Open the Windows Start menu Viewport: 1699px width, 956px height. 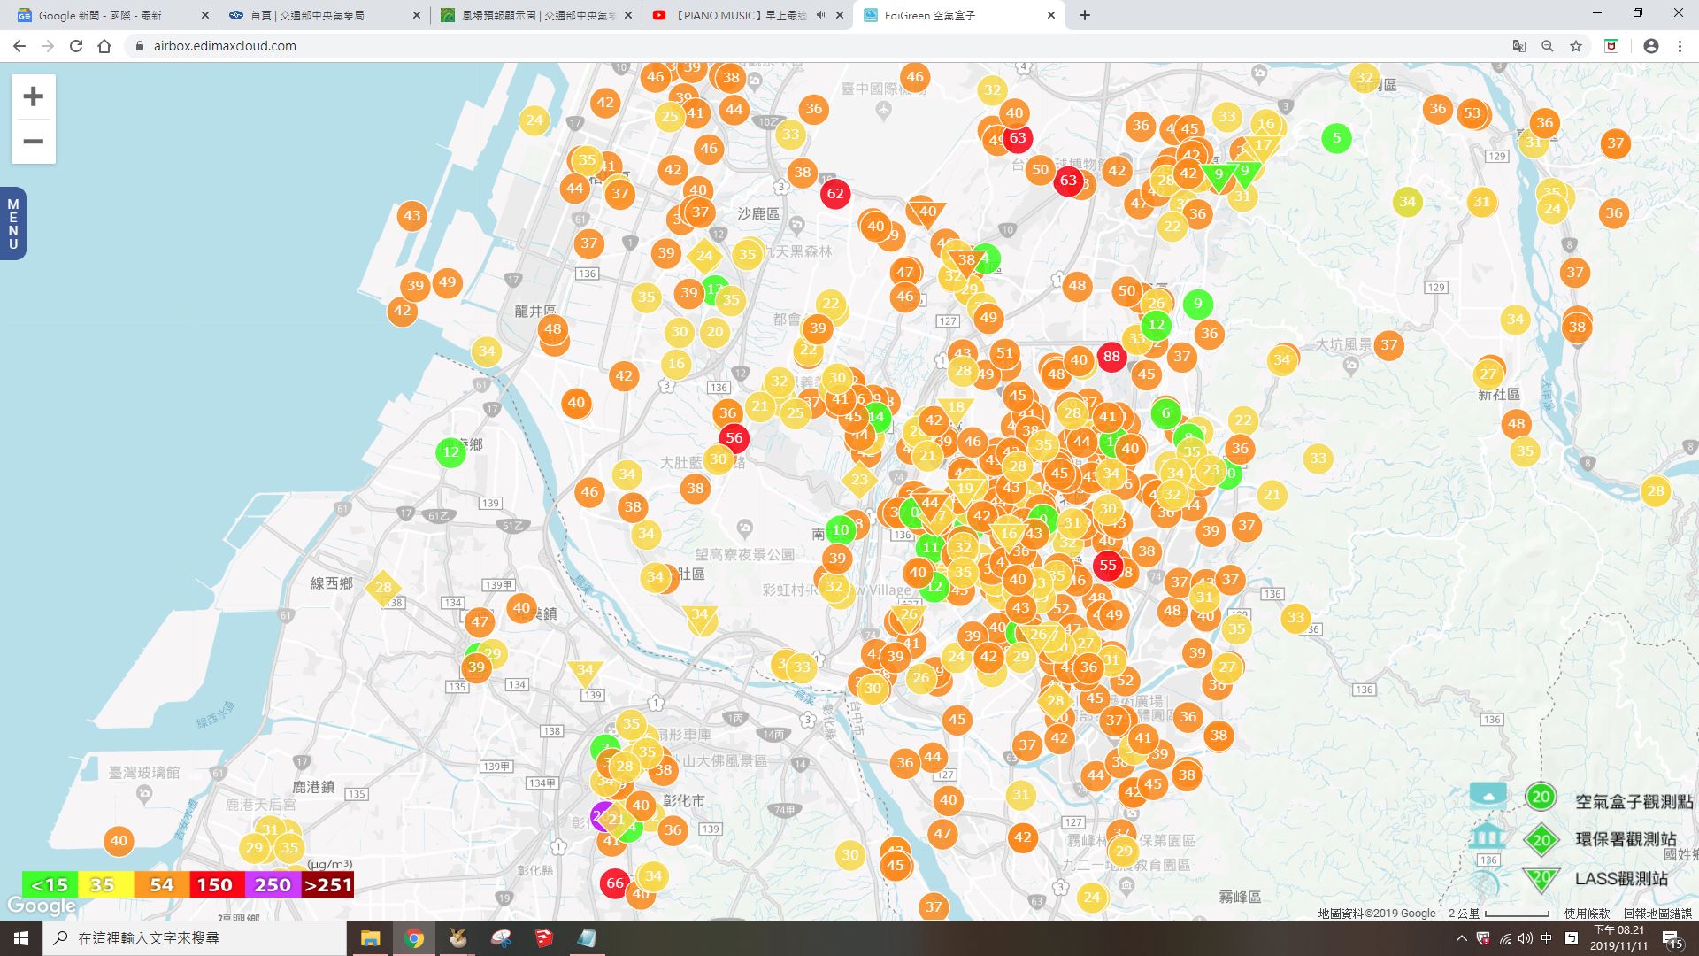point(21,938)
